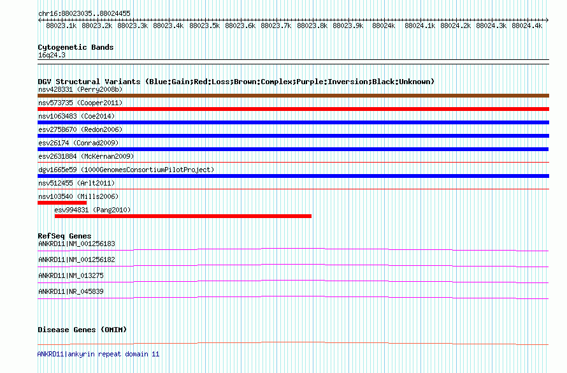Click the brown nsv428331 complex variant bar
This screenshot has height=373, width=567.
(293, 96)
